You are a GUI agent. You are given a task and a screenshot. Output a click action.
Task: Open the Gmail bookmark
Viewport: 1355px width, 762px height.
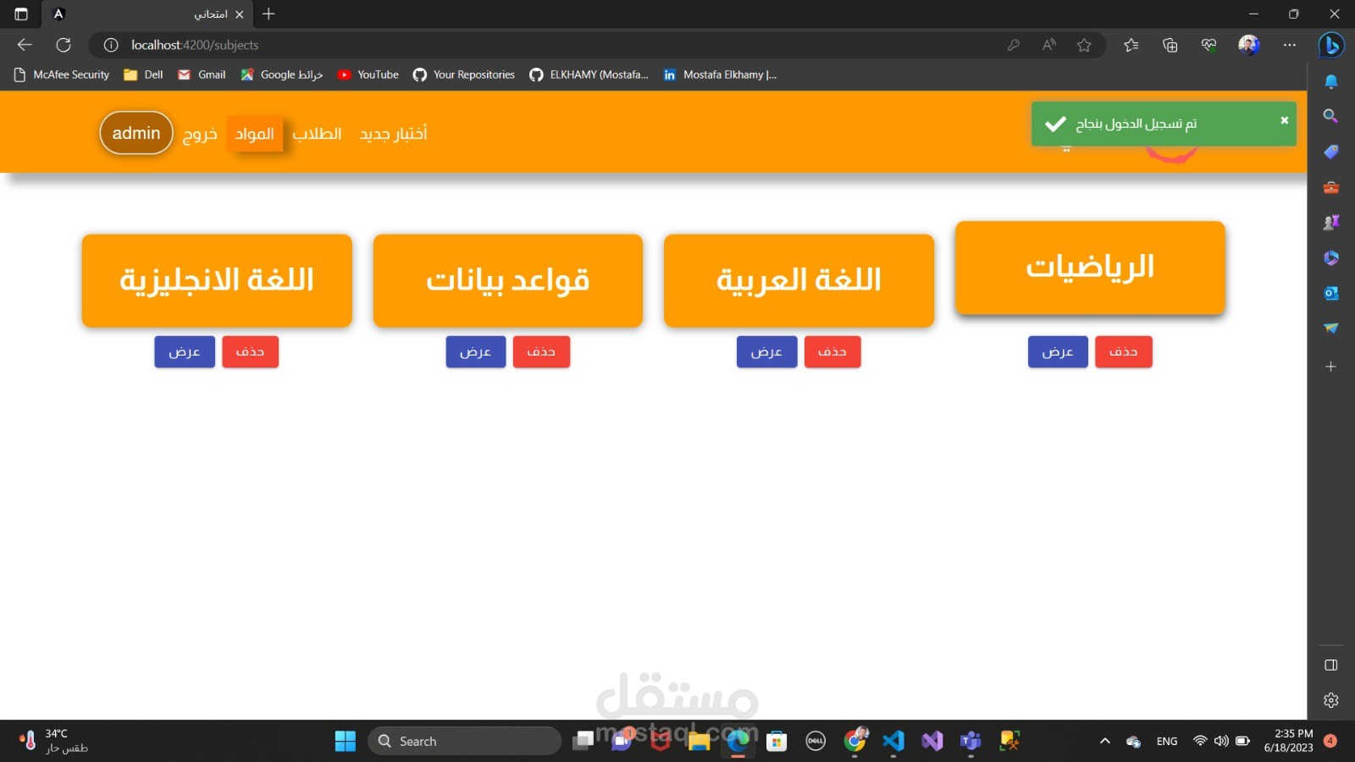[202, 75]
